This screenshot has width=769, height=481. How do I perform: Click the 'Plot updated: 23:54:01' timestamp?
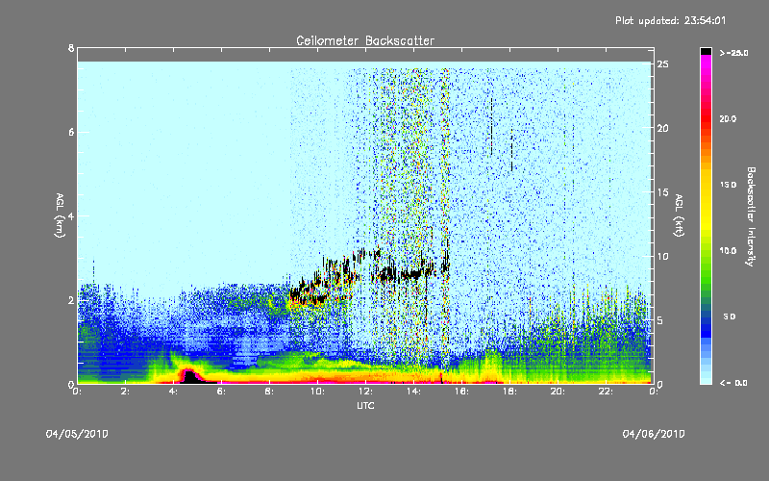(670, 20)
